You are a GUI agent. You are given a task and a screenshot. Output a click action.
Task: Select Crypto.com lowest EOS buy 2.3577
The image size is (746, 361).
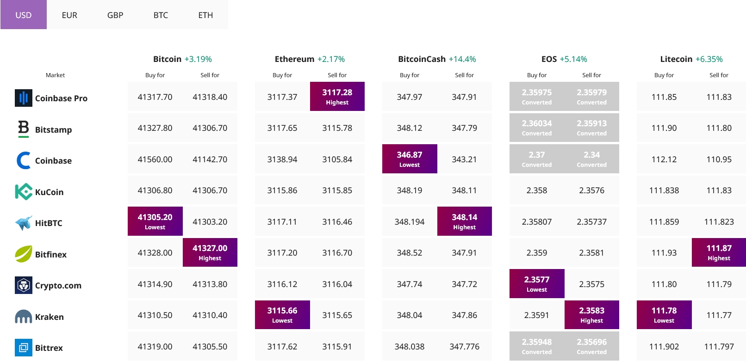click(x=537, y=283)
